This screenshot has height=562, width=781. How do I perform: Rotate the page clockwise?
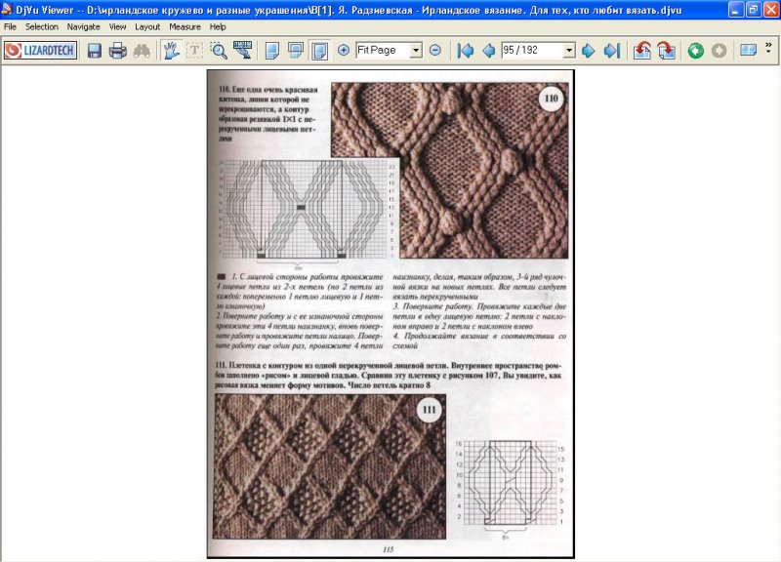[666, 51]
